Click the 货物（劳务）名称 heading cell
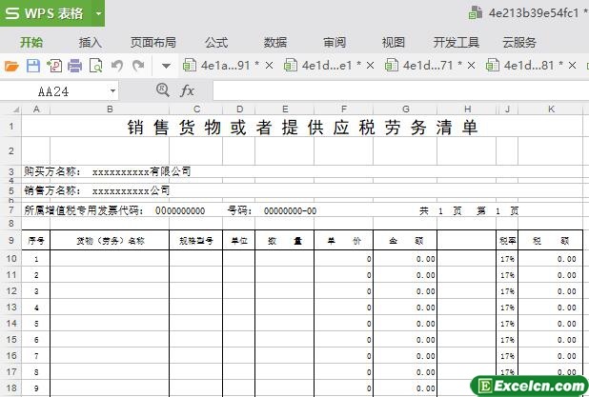This screenshot has width=589, height=397. pos(110,241)
